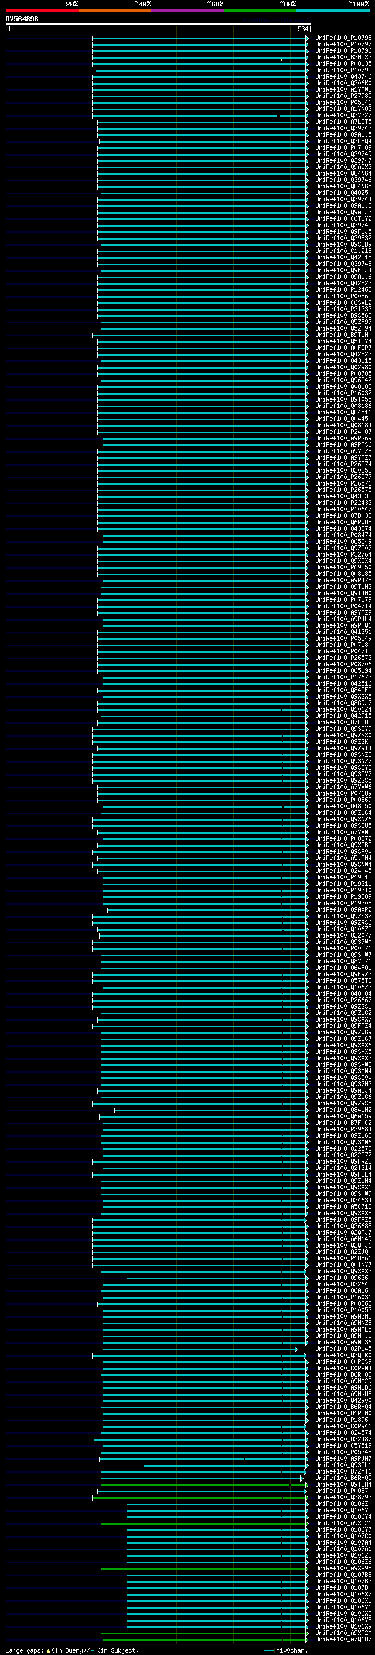Select label UniRef100_Q106Z0
Viewport: 375px width, 1655px height.
(x=343, y=1504)
